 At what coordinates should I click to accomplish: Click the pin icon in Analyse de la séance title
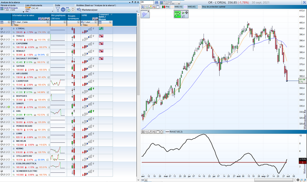[132, 2]
